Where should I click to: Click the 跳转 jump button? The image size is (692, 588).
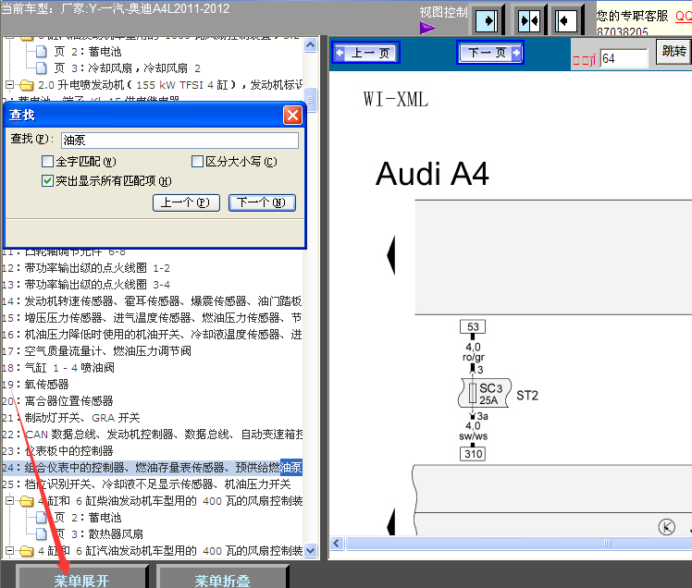(673, 51)
